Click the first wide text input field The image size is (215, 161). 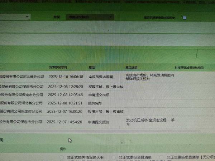[107, 27]
